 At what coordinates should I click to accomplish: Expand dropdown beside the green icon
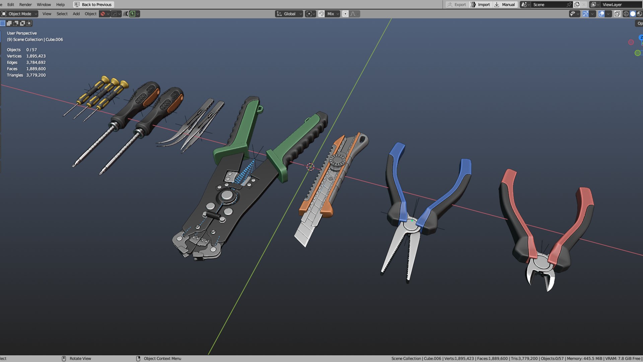138,14
